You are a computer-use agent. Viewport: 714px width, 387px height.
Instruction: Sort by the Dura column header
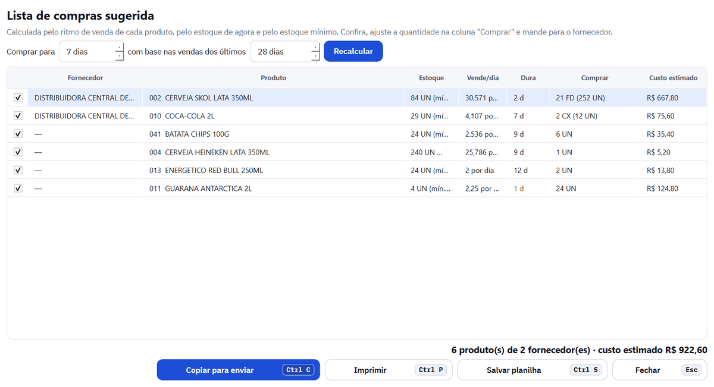528,78
